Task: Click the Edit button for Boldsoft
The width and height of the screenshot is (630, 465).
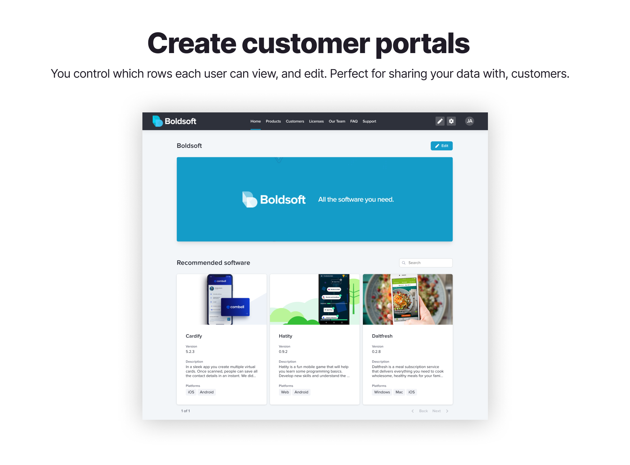Action: tap(441, 145)
